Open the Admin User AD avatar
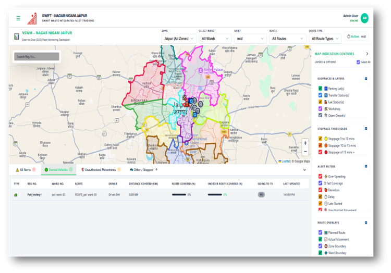The image size is (391, 273). click(364, 18)
